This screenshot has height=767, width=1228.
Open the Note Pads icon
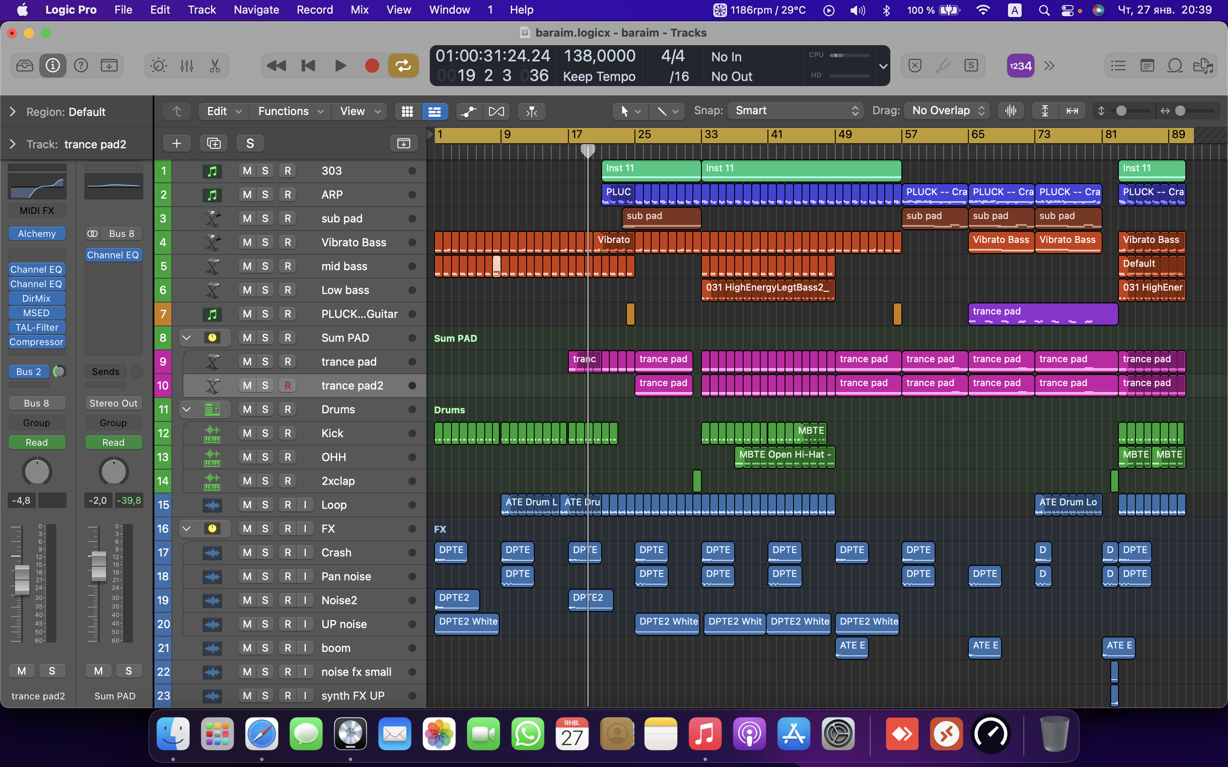pos(1147,66)
